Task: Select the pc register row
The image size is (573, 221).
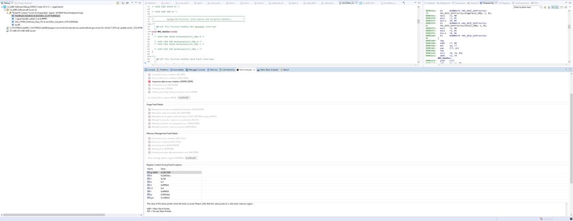Action: click(x=174, y=195)
